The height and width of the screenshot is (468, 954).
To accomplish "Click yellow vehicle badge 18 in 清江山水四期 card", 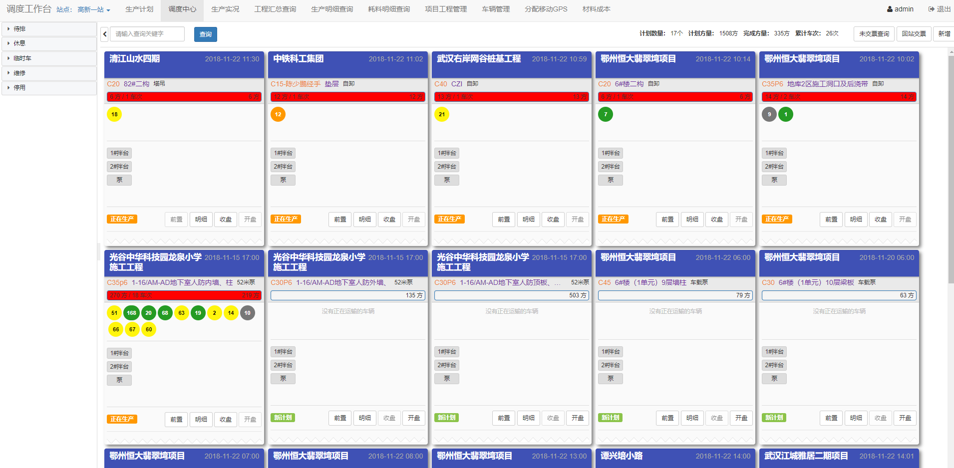I will (114, 114).
